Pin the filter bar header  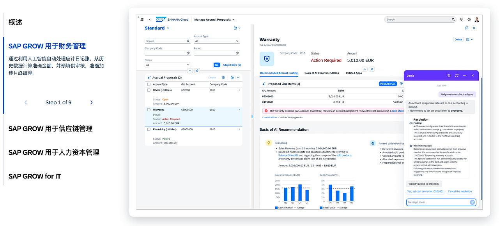click(197, 71)
